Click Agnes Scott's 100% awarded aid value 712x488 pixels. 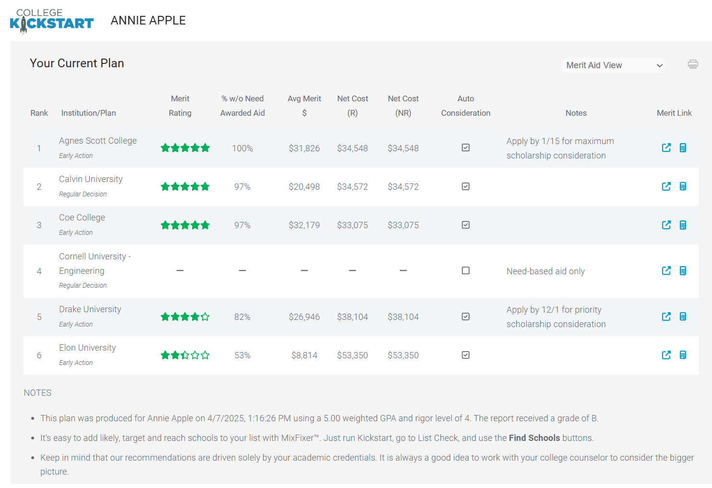[242, 148]
